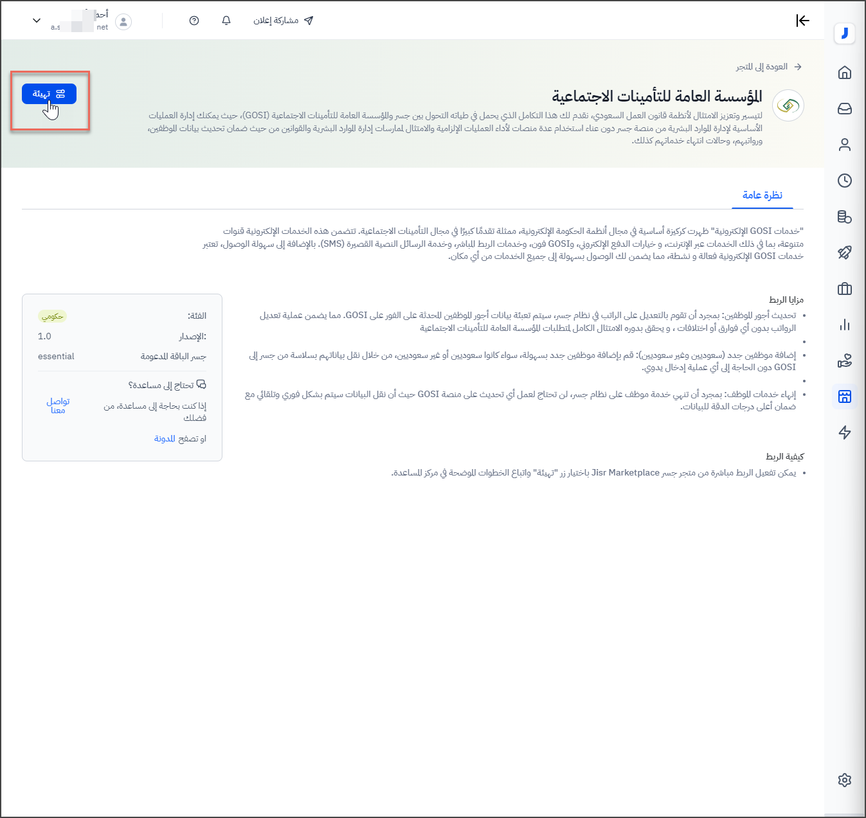Viewport: 866px width, 818px height.
Task: Open the Home icon in sidebar
Action: (844, 73)
